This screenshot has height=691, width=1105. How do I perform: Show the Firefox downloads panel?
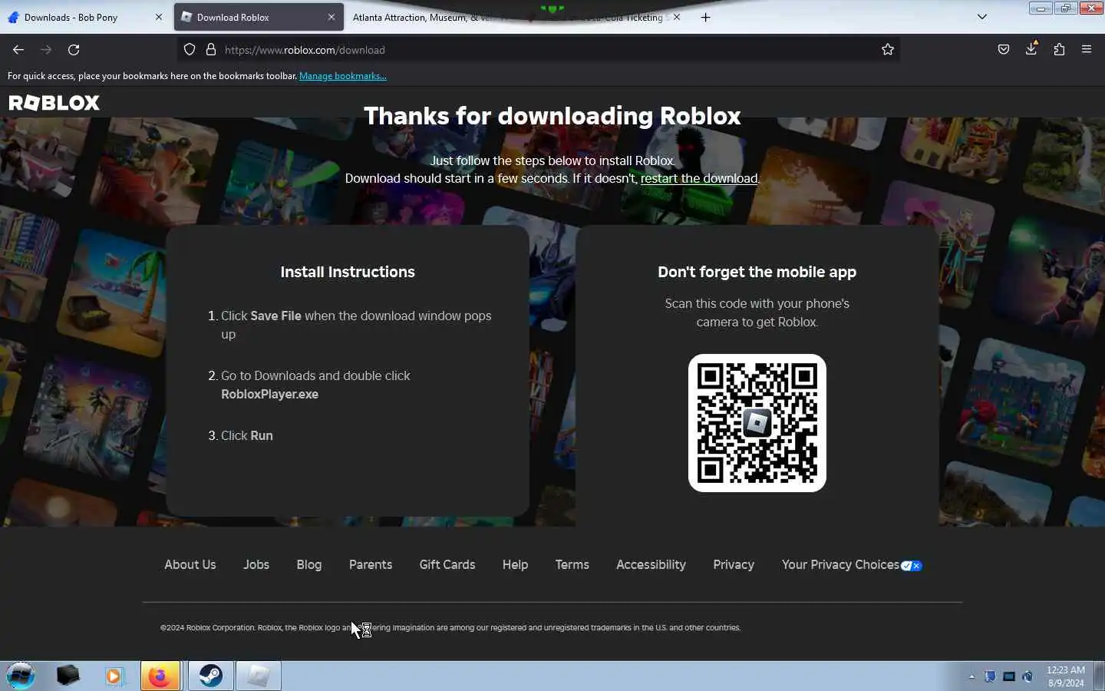[1031, 49]
